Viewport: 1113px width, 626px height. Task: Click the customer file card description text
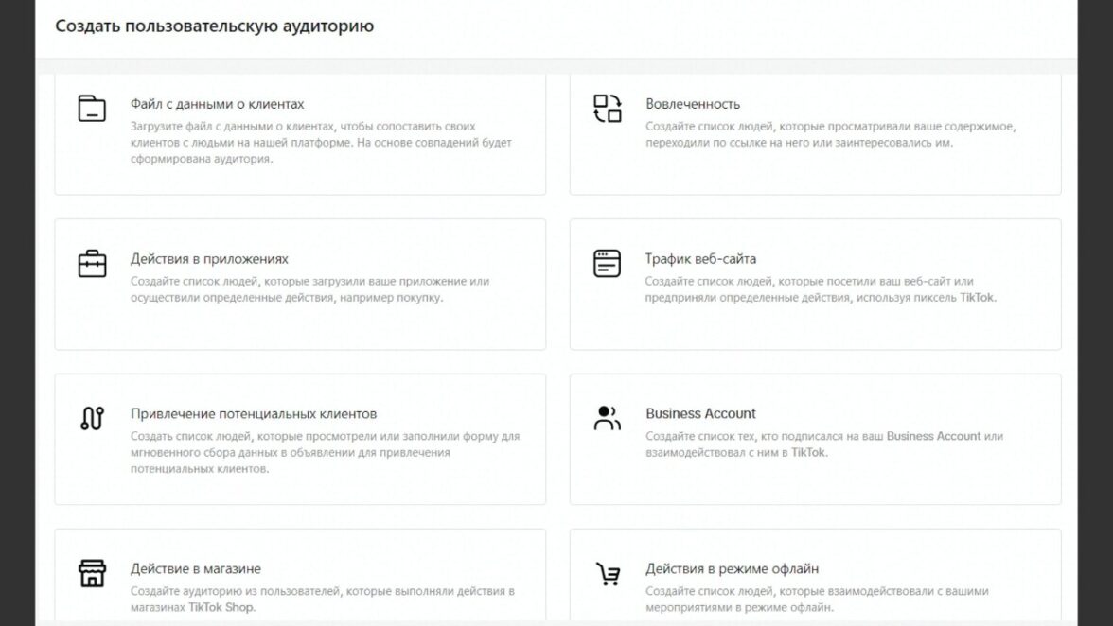point(320,143)
